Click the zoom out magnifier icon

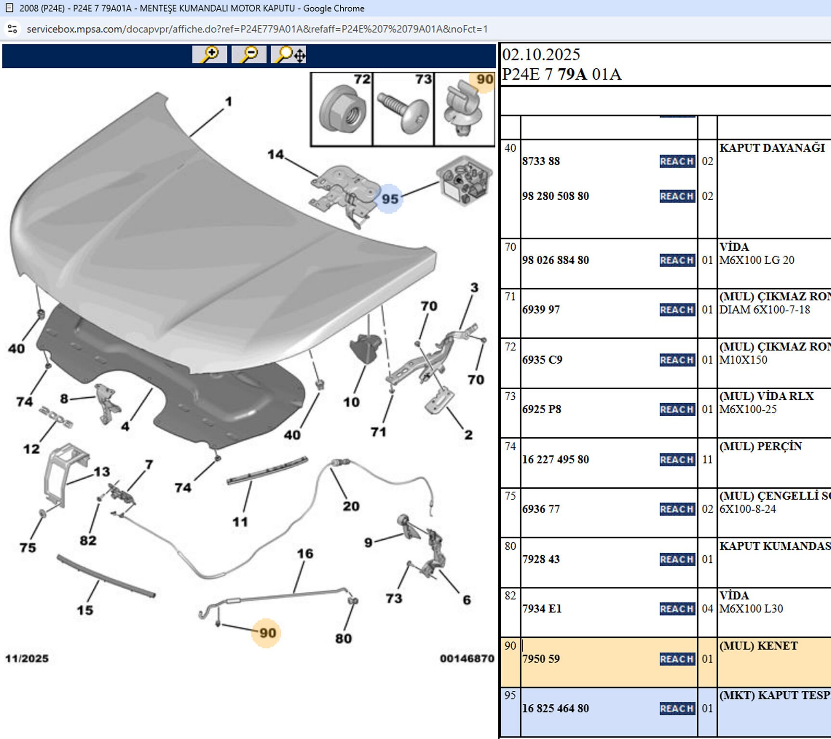tap(249, 54)
